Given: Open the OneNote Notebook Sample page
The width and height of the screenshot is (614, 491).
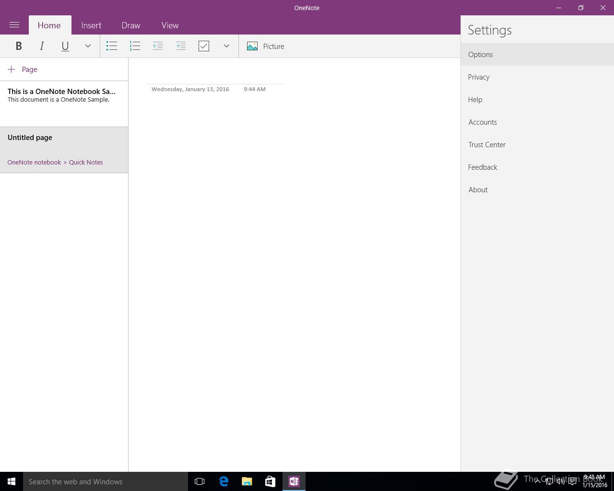Looking at the screenshot, I should click(x=64, y=104).
